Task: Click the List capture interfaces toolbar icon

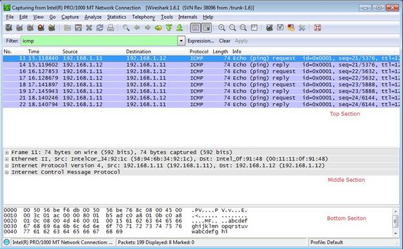Action: (9, 28)
